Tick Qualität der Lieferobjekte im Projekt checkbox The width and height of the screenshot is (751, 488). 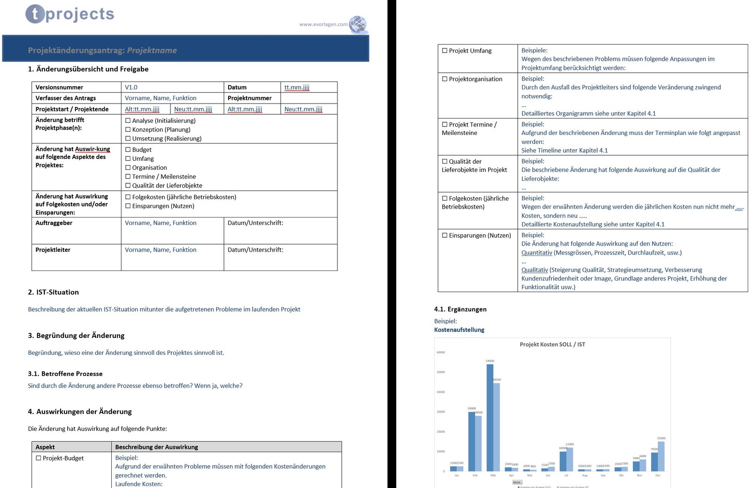coord(444,161)
